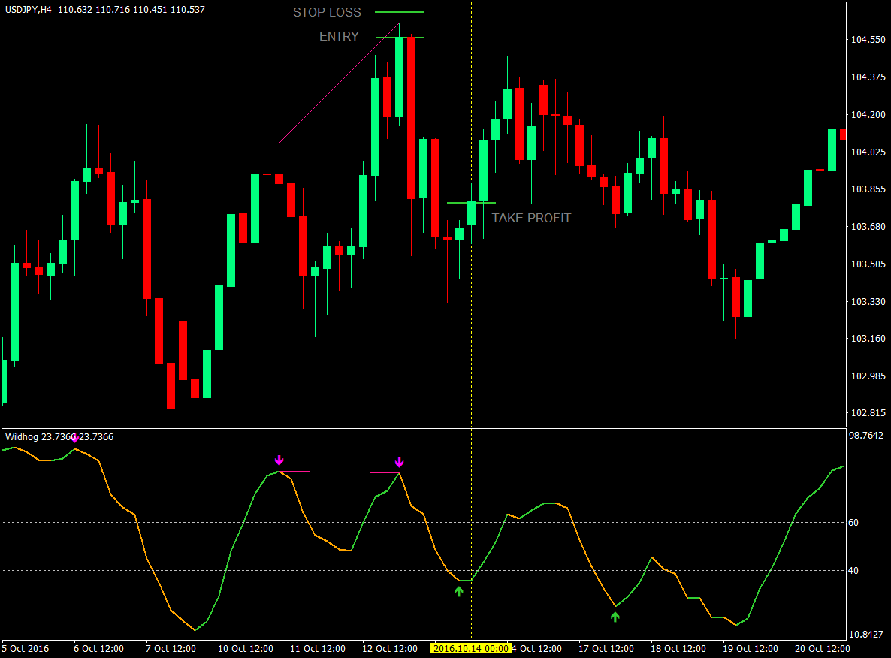Click the magenta arrow beside the Wildhog label
The height and width of the screenshot is (658, 891).
click(74, 438)
